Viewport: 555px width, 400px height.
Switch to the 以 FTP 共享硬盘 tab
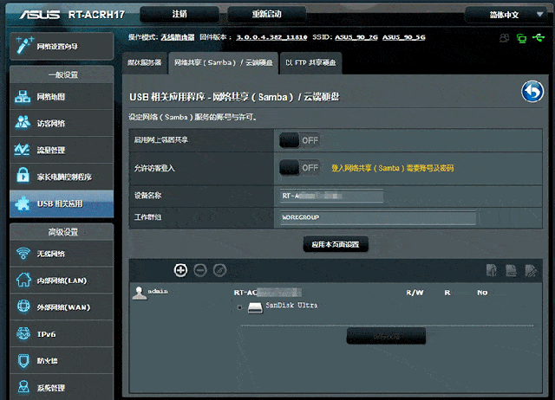pyautogui.click(x=310, y=63)
